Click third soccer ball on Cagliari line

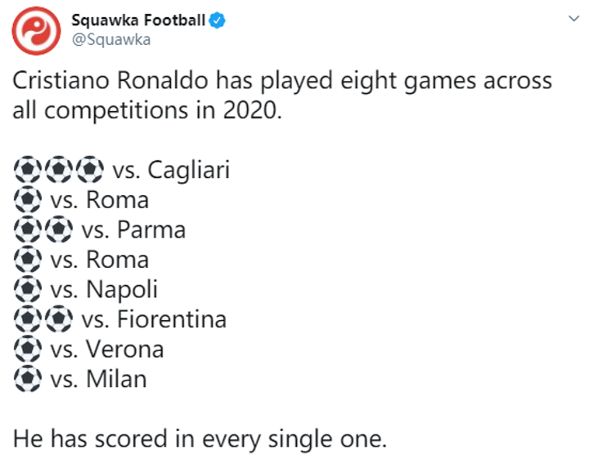pyautogui.click(x=88, y=170)
